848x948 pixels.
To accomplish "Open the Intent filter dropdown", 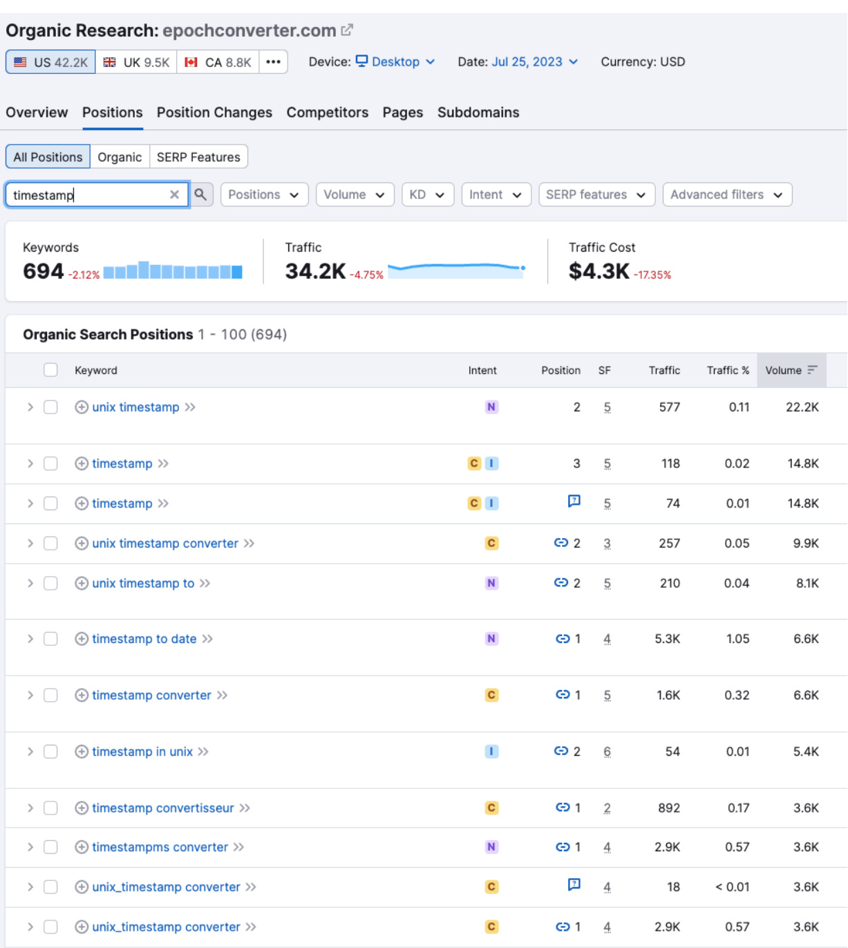I will (x=496, y=194).
